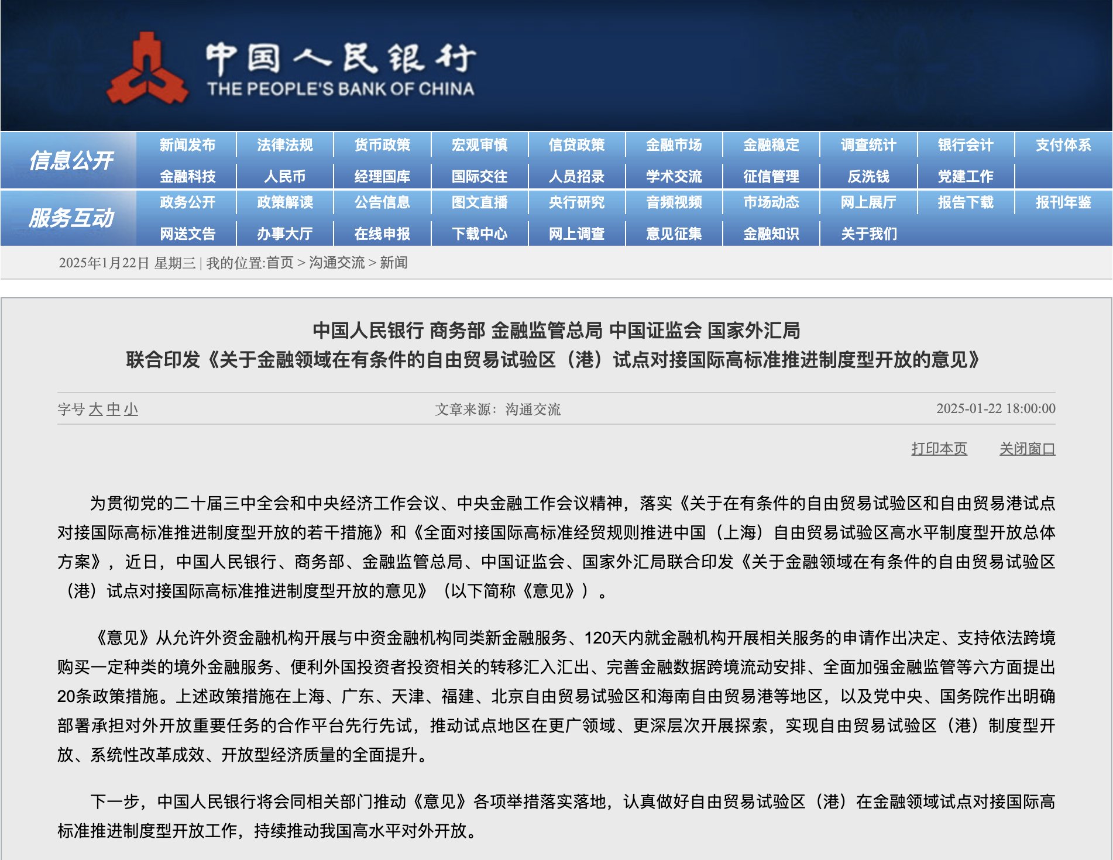Click 关闭窗口 to close window
The width and height of the screenshot is (1113, 860).
click(x=1027, y=449)
